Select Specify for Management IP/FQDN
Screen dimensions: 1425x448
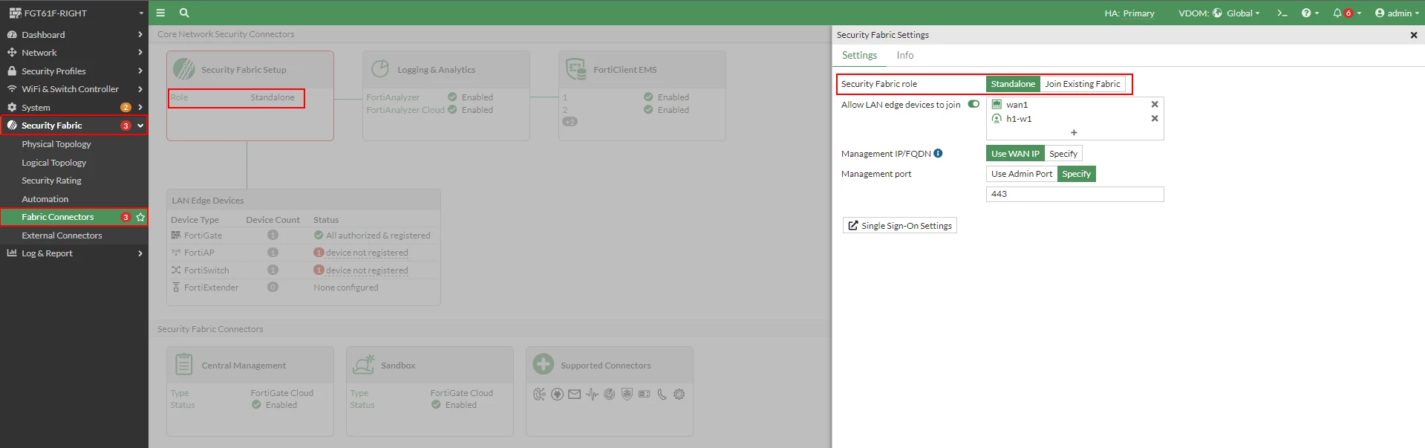pos(1063,154)
